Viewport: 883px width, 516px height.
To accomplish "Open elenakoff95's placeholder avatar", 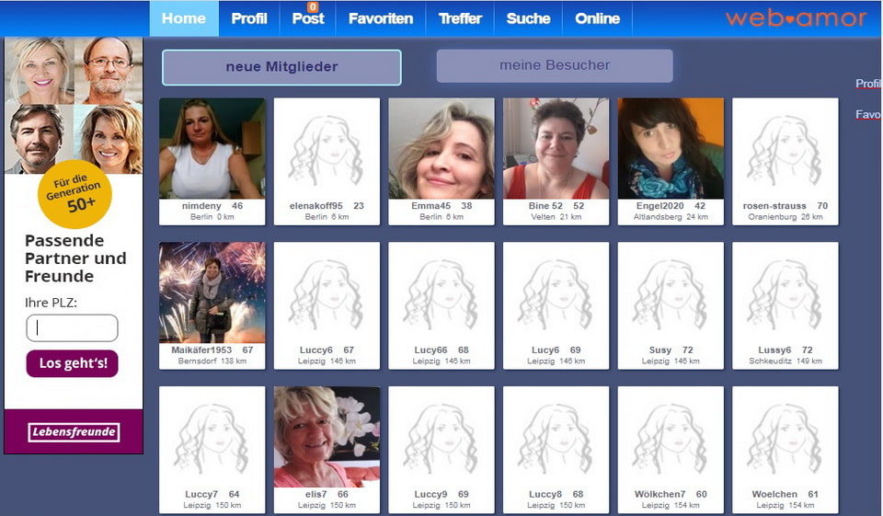I will pos(327,148).
